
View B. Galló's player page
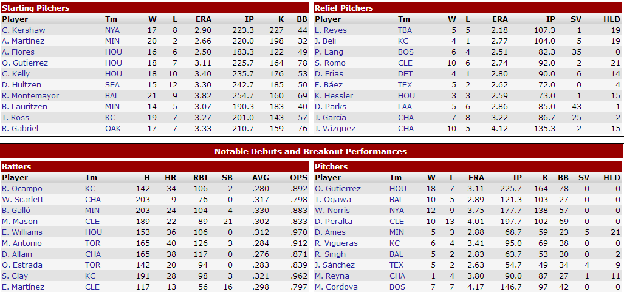pos(19,210)
